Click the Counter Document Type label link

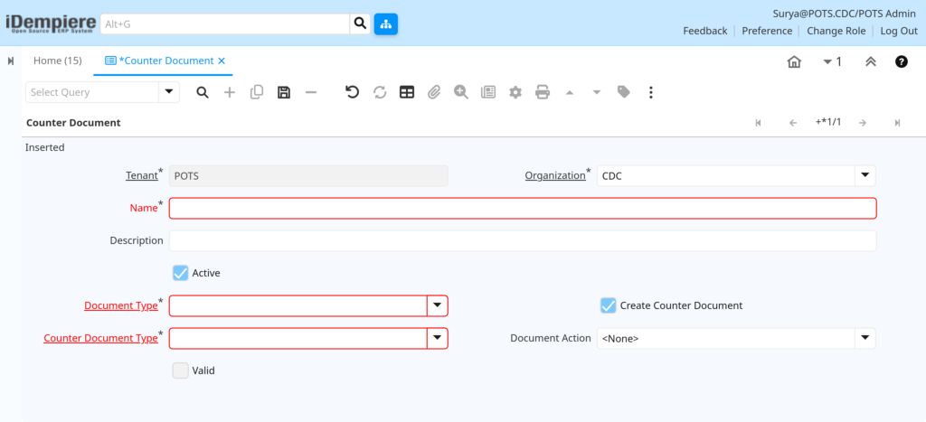[100, 338]
